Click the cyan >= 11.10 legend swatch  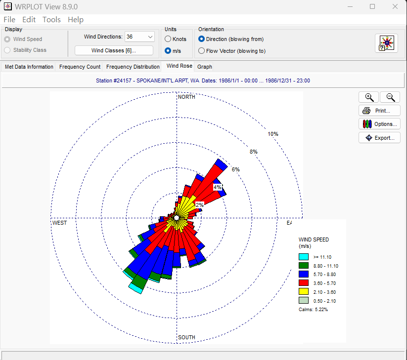[x=304, y=257]
